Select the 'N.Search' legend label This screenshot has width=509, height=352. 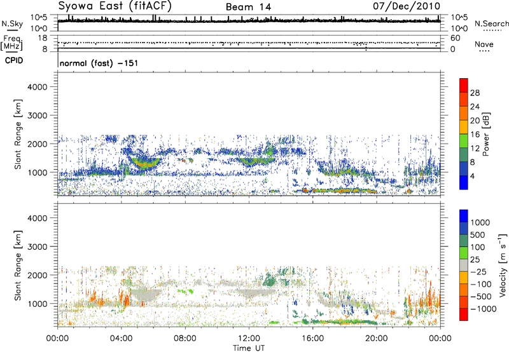[491, 24]
